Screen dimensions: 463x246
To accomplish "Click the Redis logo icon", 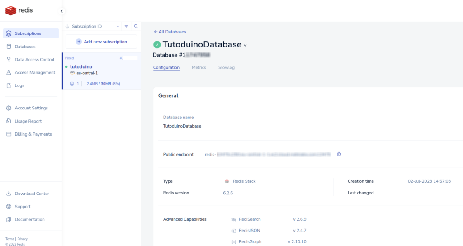I will click(x=11, y=10).
